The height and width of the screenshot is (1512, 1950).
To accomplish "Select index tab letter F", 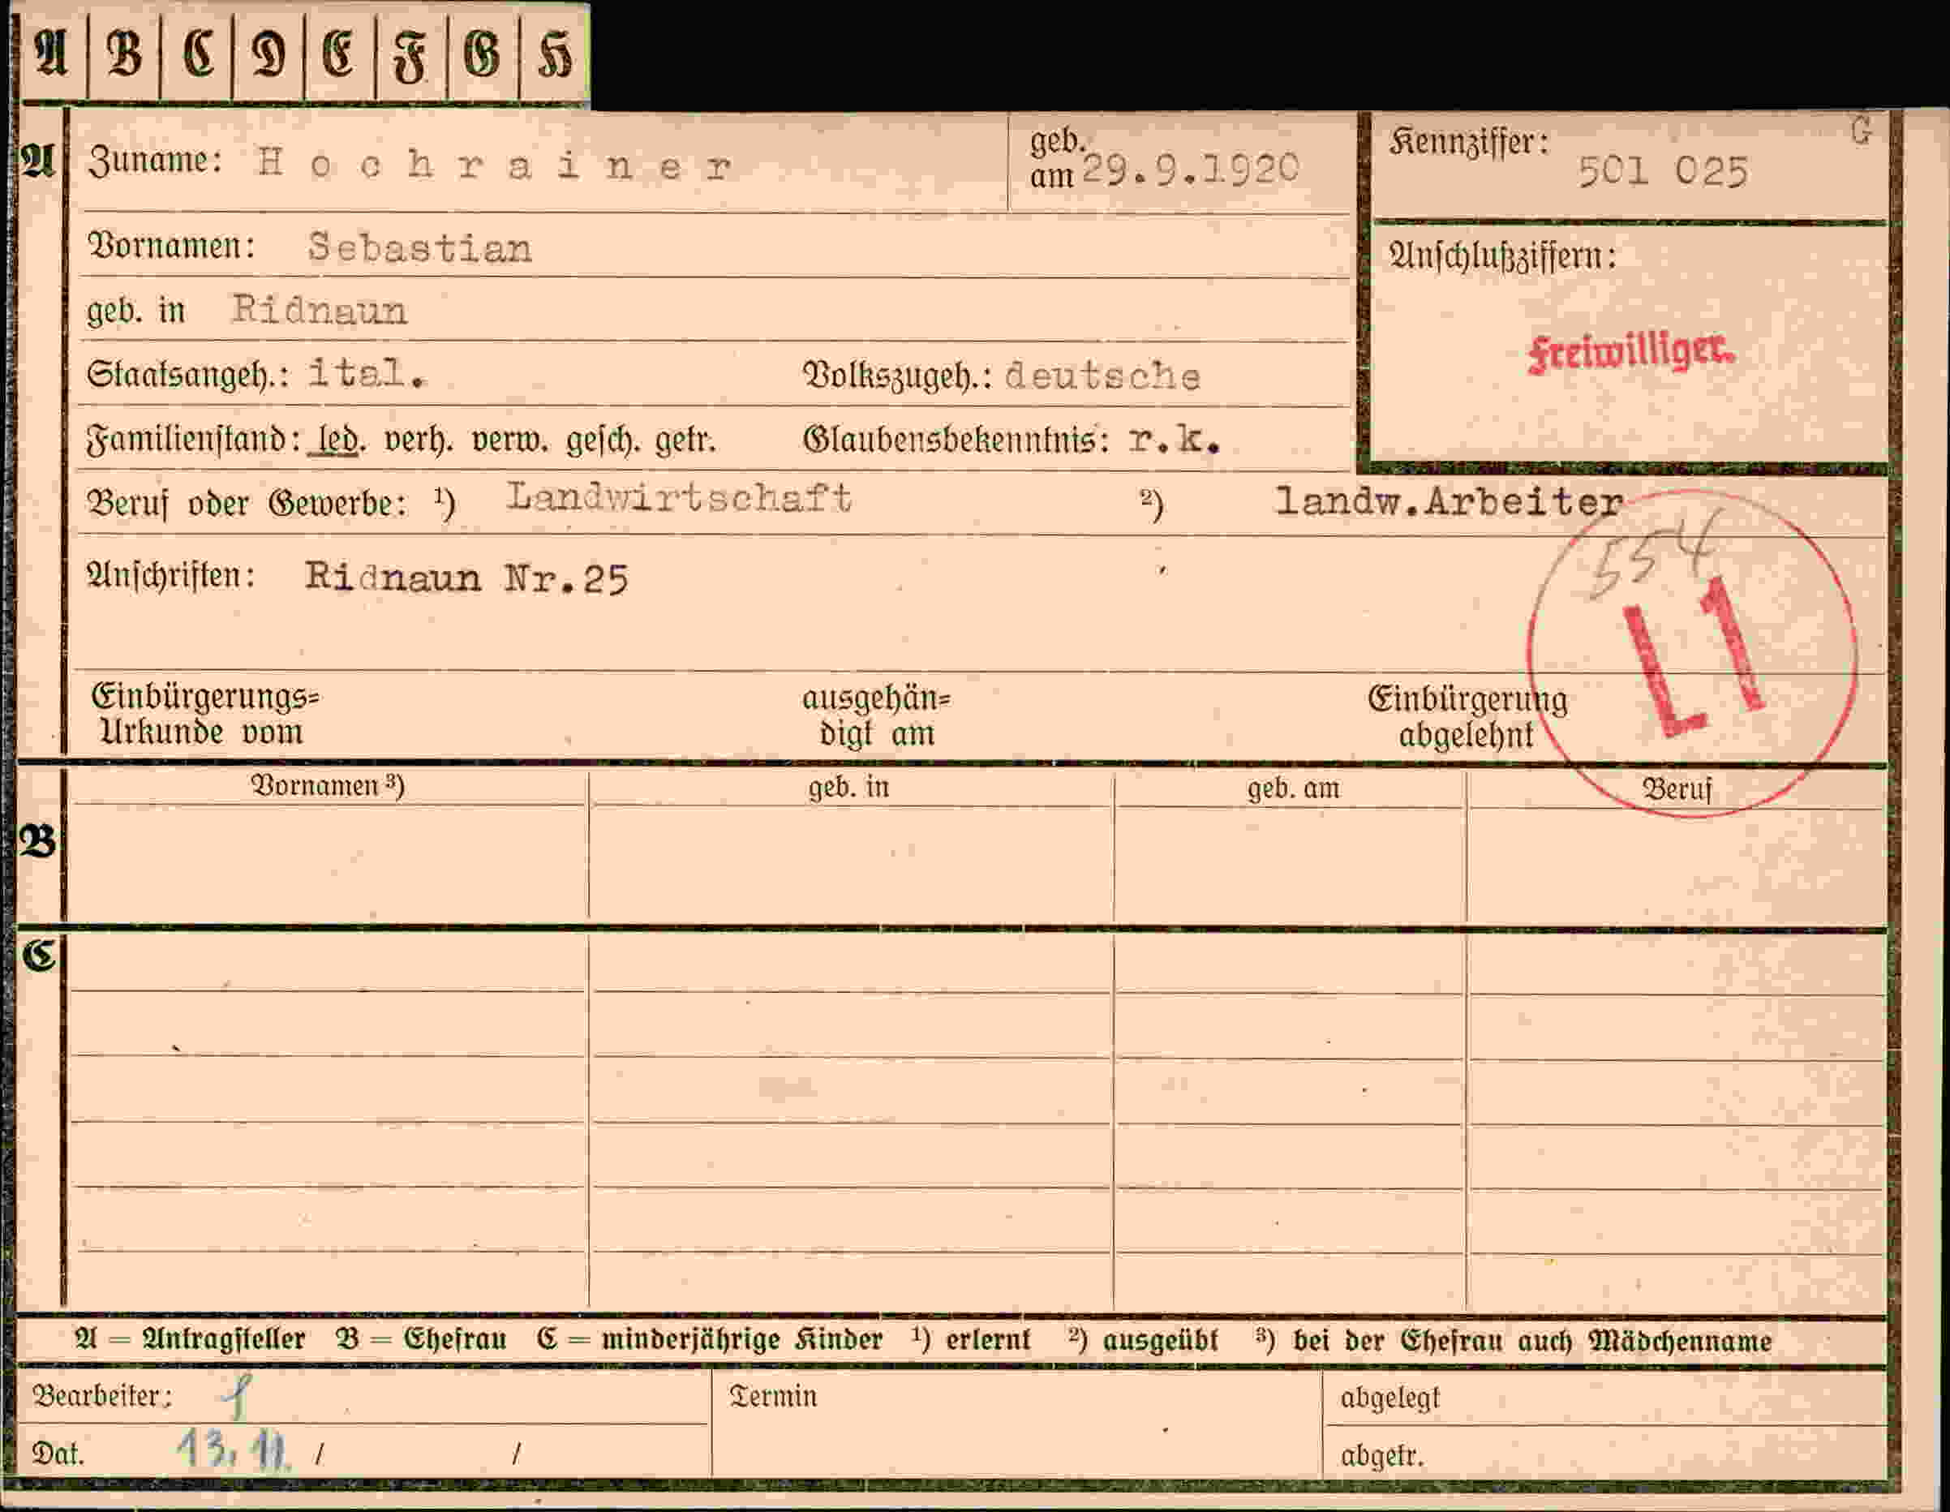I will click(410, 57).
